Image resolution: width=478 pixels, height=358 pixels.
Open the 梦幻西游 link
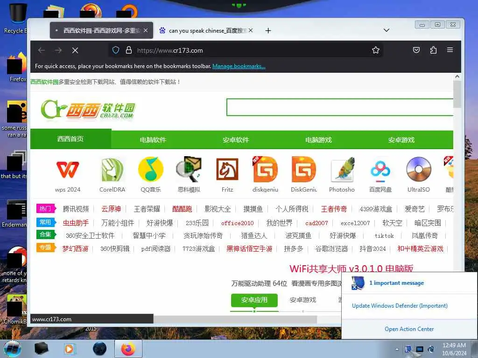(75, 249)
